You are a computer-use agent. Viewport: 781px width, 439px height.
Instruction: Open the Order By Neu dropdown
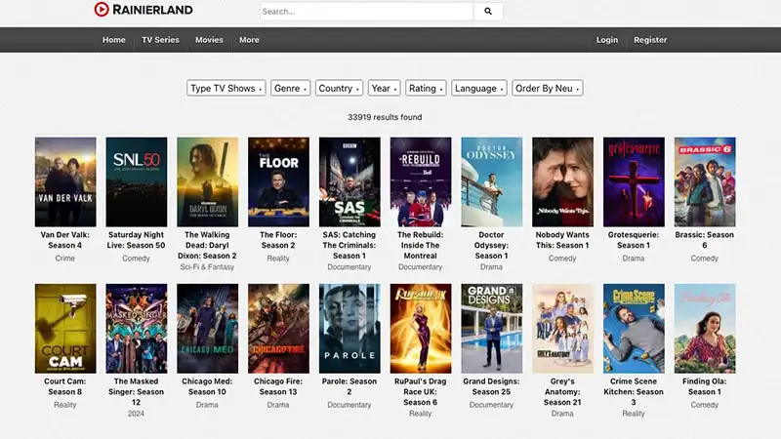(547, 88)
